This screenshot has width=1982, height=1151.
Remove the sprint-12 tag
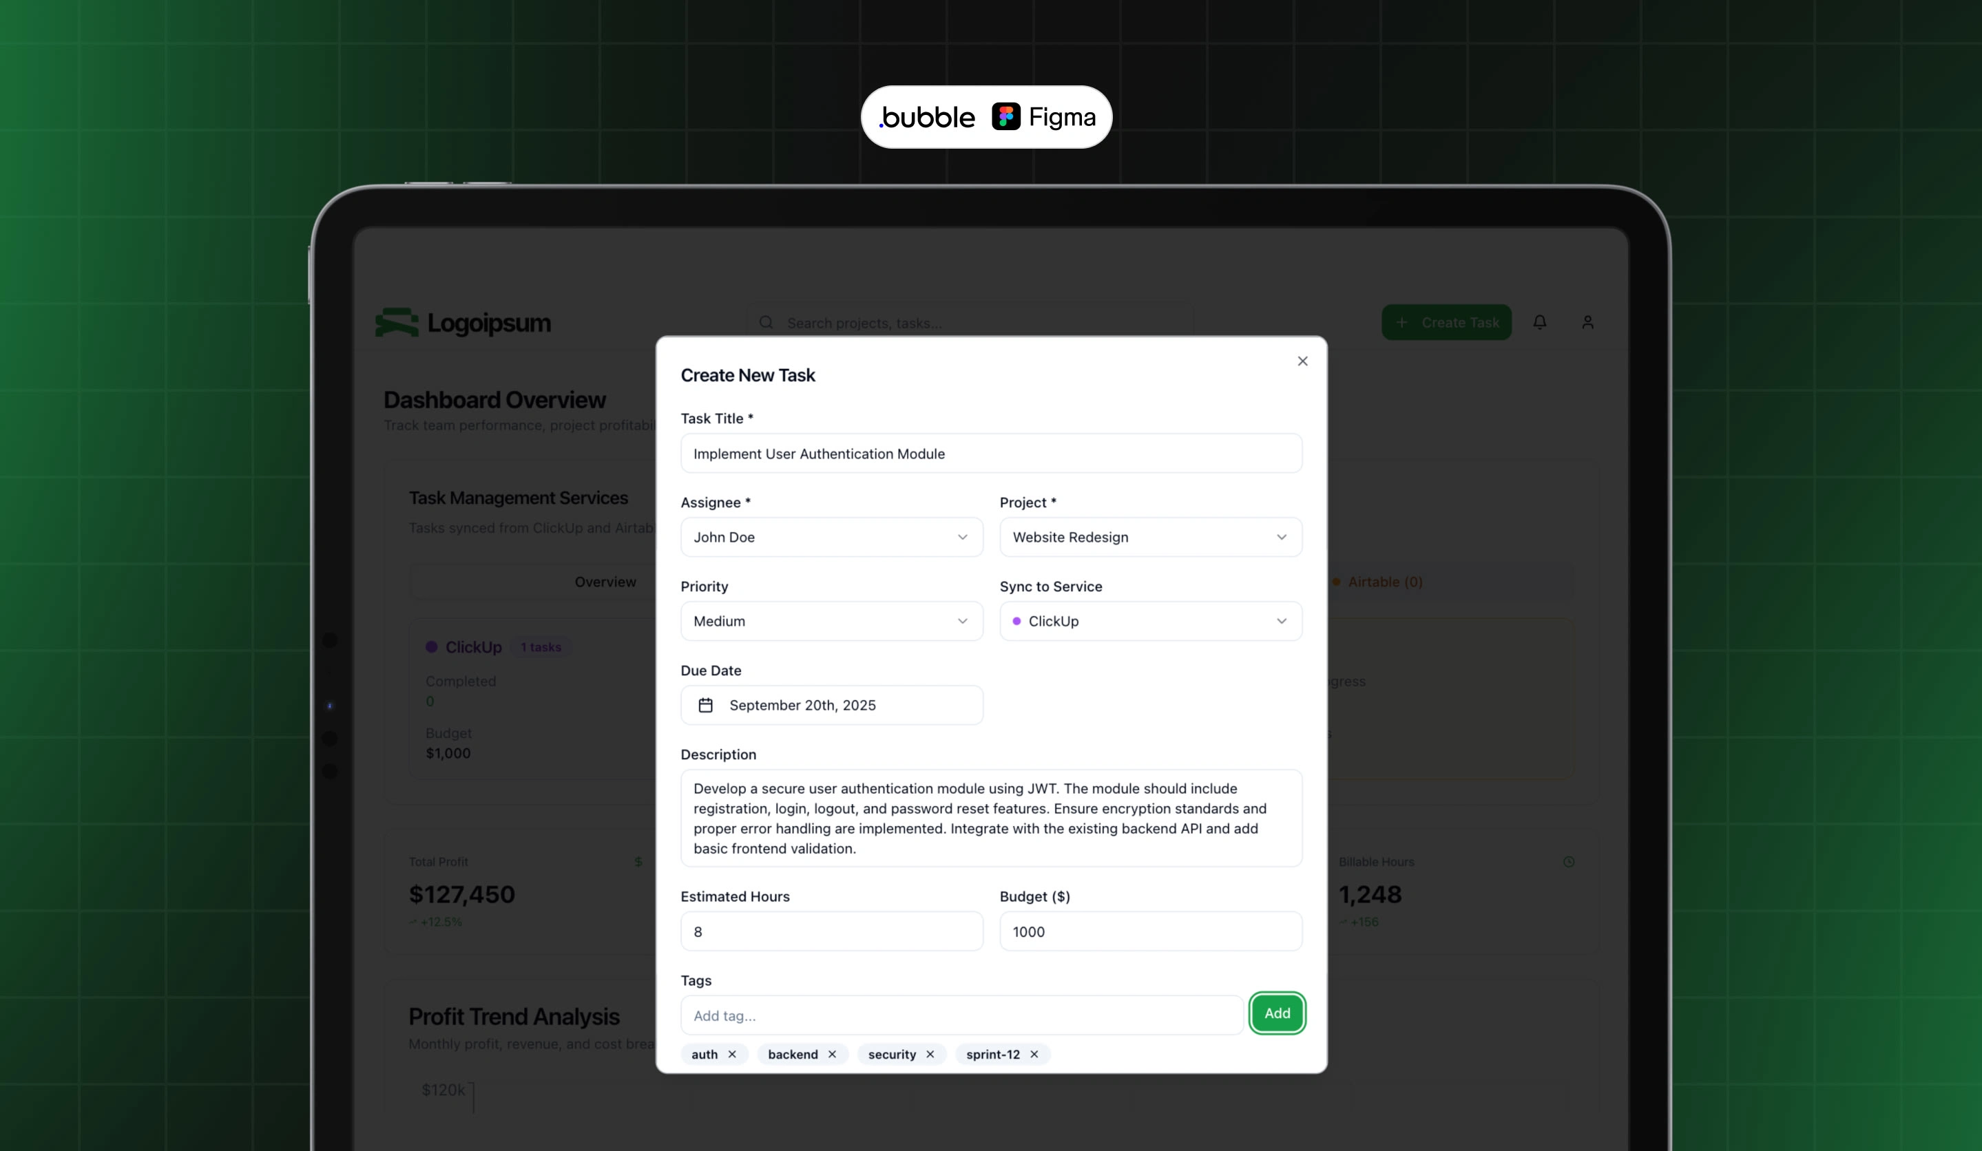coord(1034,1055)
